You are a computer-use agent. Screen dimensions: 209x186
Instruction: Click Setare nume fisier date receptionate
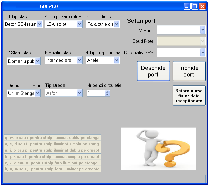189,96
